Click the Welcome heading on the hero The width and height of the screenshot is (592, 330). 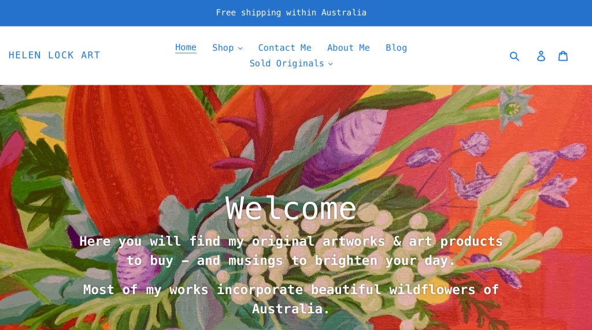(x=291, y=208)
